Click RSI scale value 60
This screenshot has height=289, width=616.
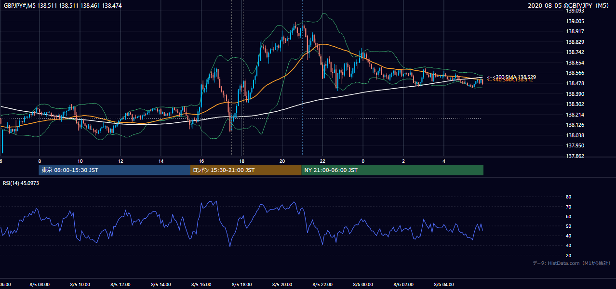point(568,216)
